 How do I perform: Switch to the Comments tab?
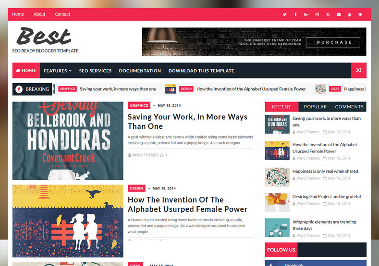click(349, 107)
